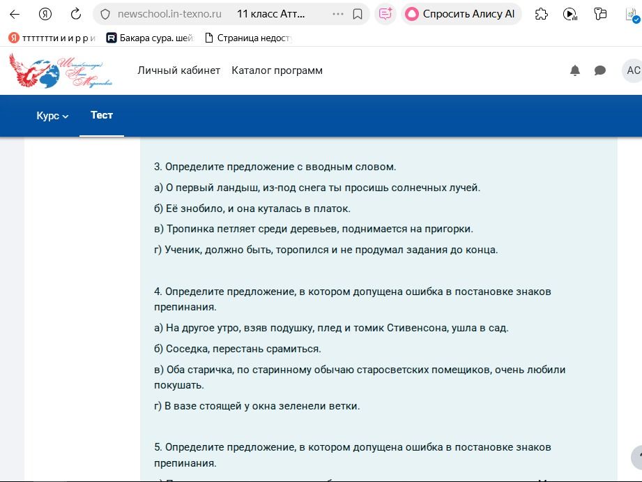Viewport: 642px width, 482px height.
Task: Open the media playback control icon
Action: 570,15
